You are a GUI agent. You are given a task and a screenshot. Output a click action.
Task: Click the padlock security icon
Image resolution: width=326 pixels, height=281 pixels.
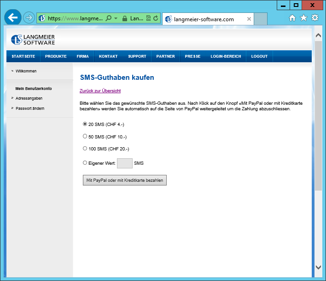tap(124, 18)
